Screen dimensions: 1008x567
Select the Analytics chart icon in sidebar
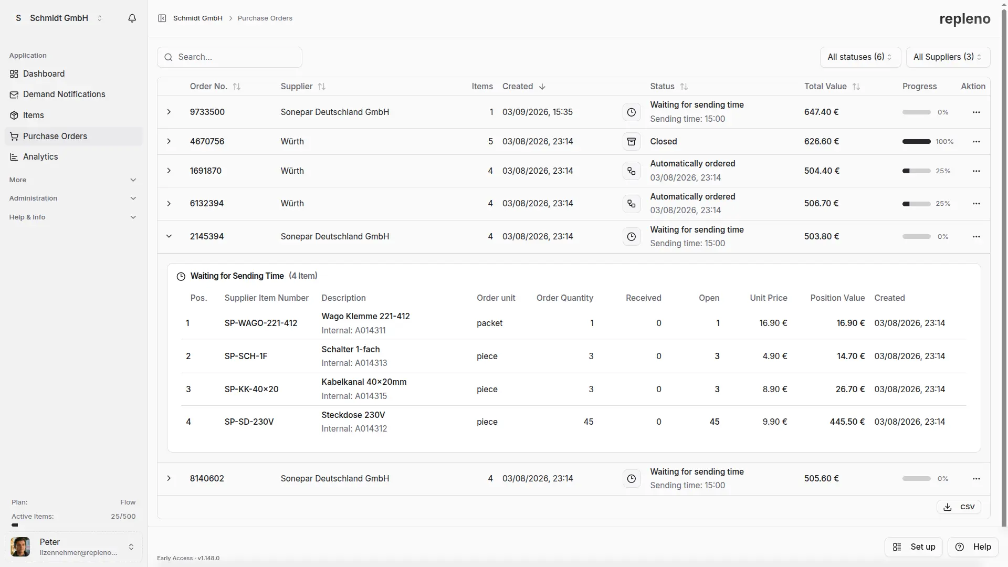click(13, 156)
